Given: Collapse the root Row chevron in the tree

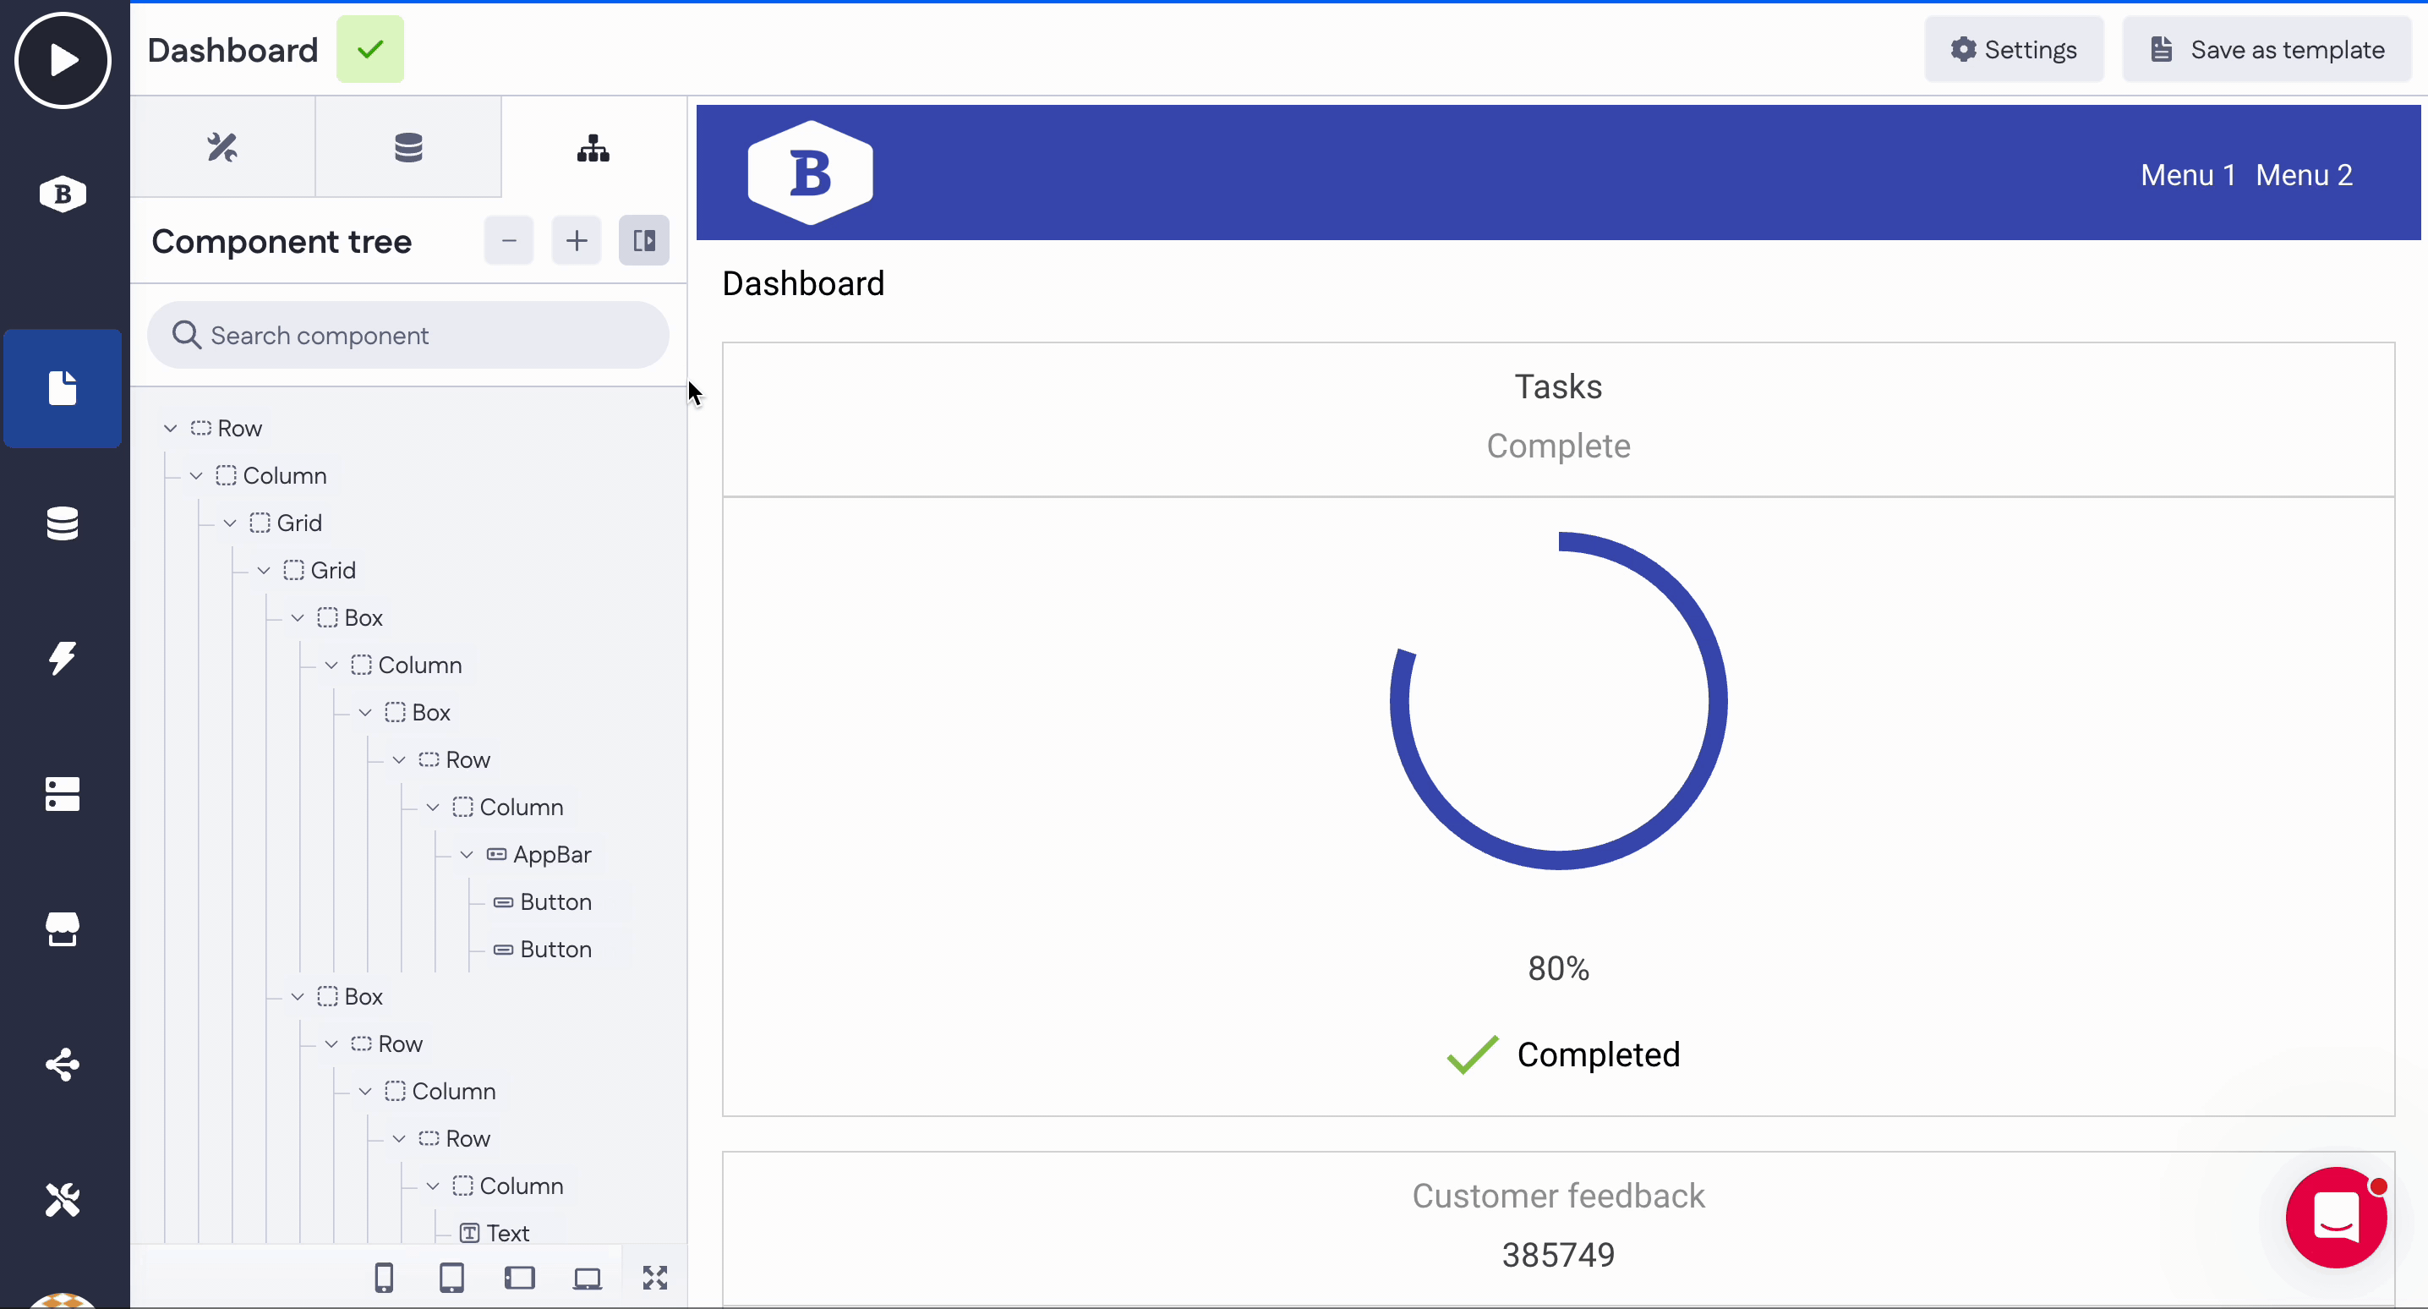Looking at the screenshot, I should 171,428.
